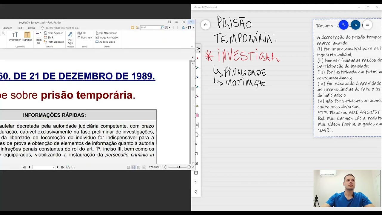The width and height of the screenshot is (382, 215).
Task: Open the Whiteboard add plus menu
Action: point(196,173)
